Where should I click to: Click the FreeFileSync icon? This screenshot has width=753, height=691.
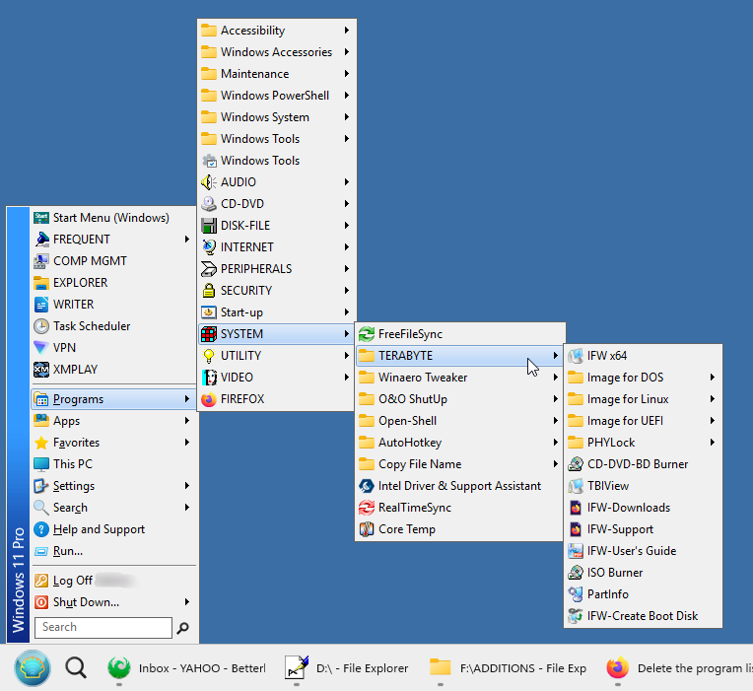(x=367, y=334)
